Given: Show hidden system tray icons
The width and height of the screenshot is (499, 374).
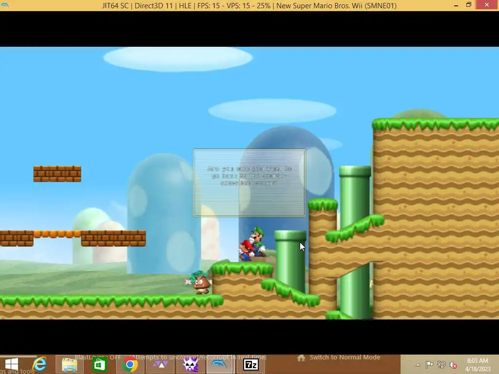Looking at the screenshot, I should (418, 365).
